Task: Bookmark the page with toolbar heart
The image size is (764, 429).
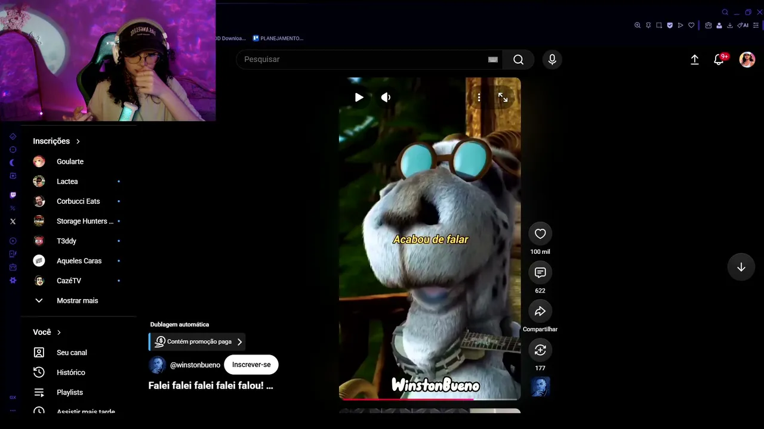Action: 691,25
